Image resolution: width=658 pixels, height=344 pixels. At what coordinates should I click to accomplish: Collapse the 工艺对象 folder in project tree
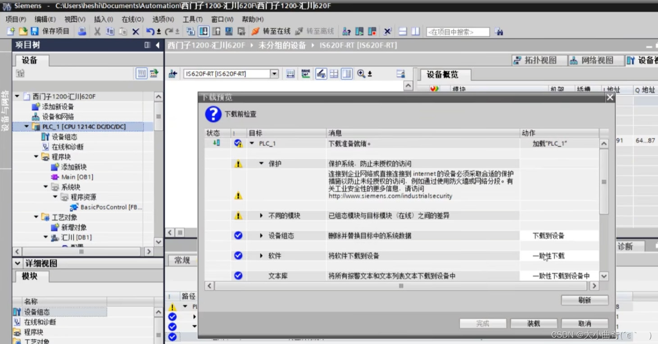tap(36, 217)
